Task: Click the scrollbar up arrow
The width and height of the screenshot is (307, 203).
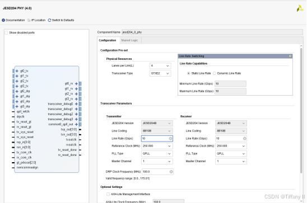Action: tap(301, 46)
